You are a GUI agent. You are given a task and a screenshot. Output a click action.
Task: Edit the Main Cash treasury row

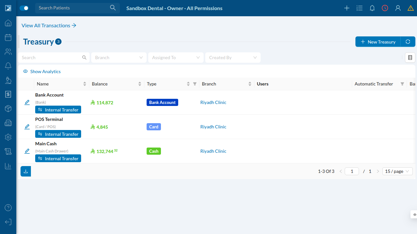pyautogui.click(x=27, y=151)
